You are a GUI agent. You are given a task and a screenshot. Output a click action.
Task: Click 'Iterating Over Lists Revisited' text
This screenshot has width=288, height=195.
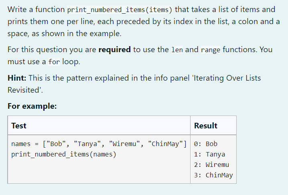(x=134, y=84)
